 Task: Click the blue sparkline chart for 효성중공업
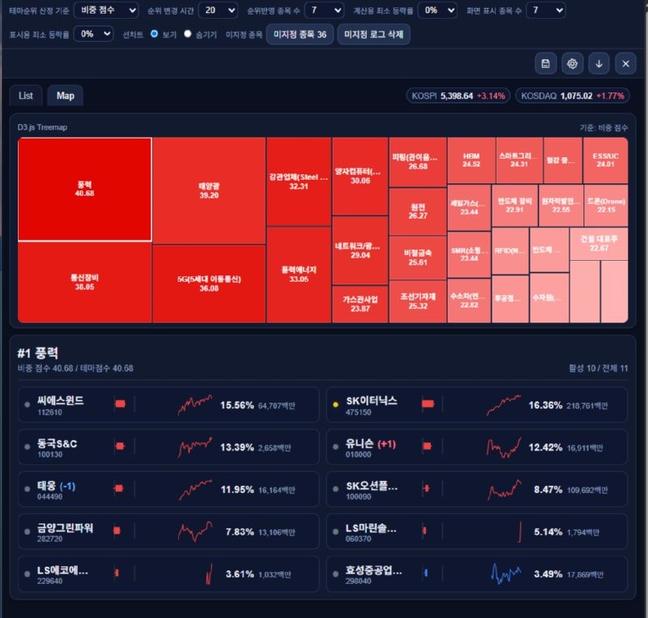click(506, 573)
